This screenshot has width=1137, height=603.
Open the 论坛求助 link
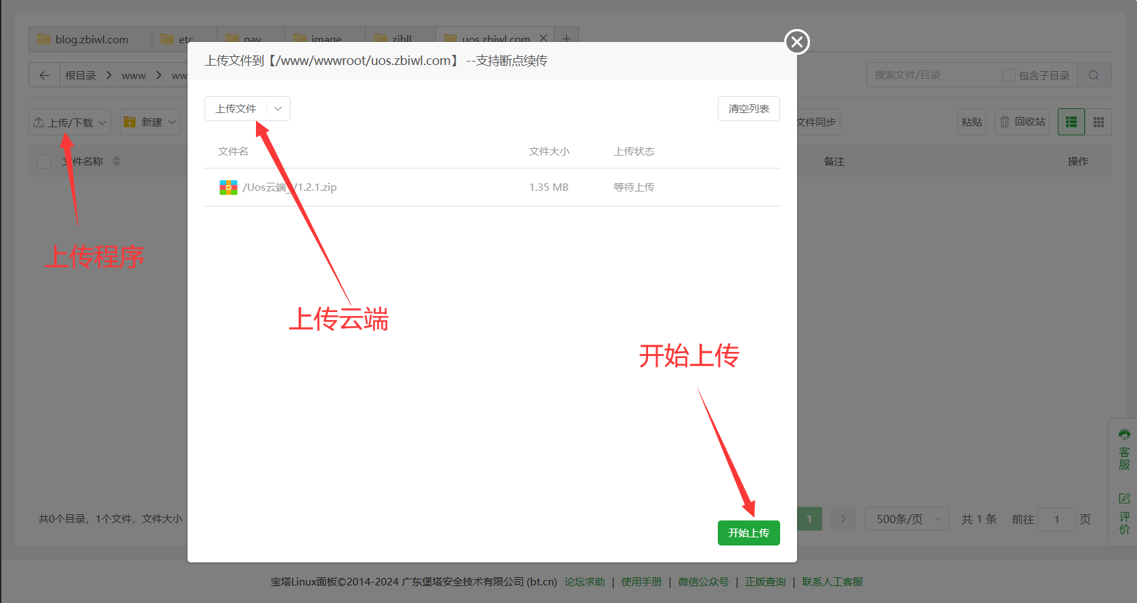click(584, 582)
